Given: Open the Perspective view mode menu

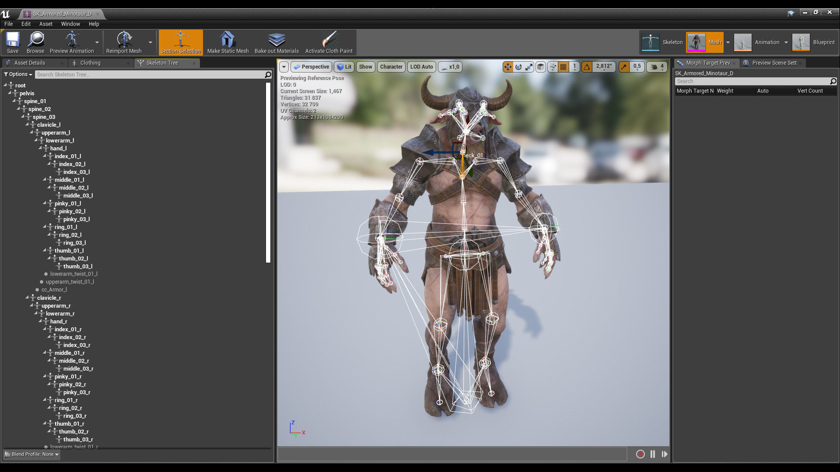Looking at the screenshot, I should pos(311,67).
